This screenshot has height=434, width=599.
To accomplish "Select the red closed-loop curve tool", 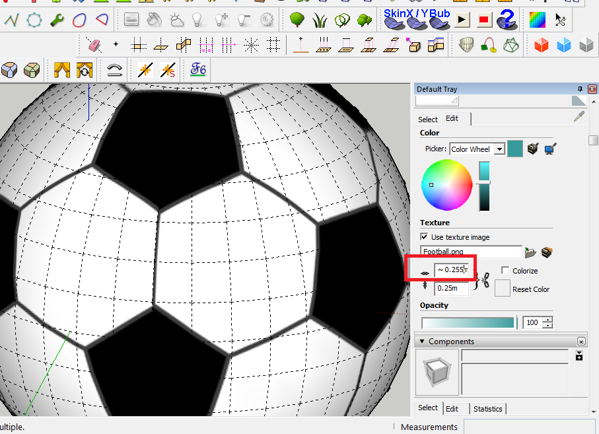I will [79, 20].
